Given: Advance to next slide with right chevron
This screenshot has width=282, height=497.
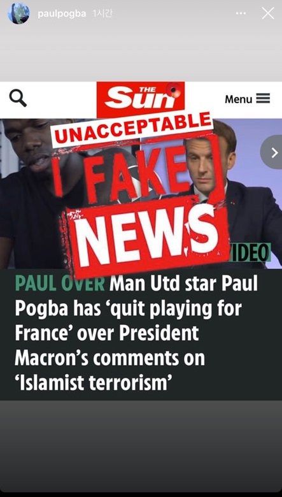Looking at the screenshot, I should click(273, 154).
